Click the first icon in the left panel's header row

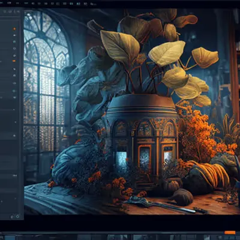pyautogui.click(x=5, y=12)
